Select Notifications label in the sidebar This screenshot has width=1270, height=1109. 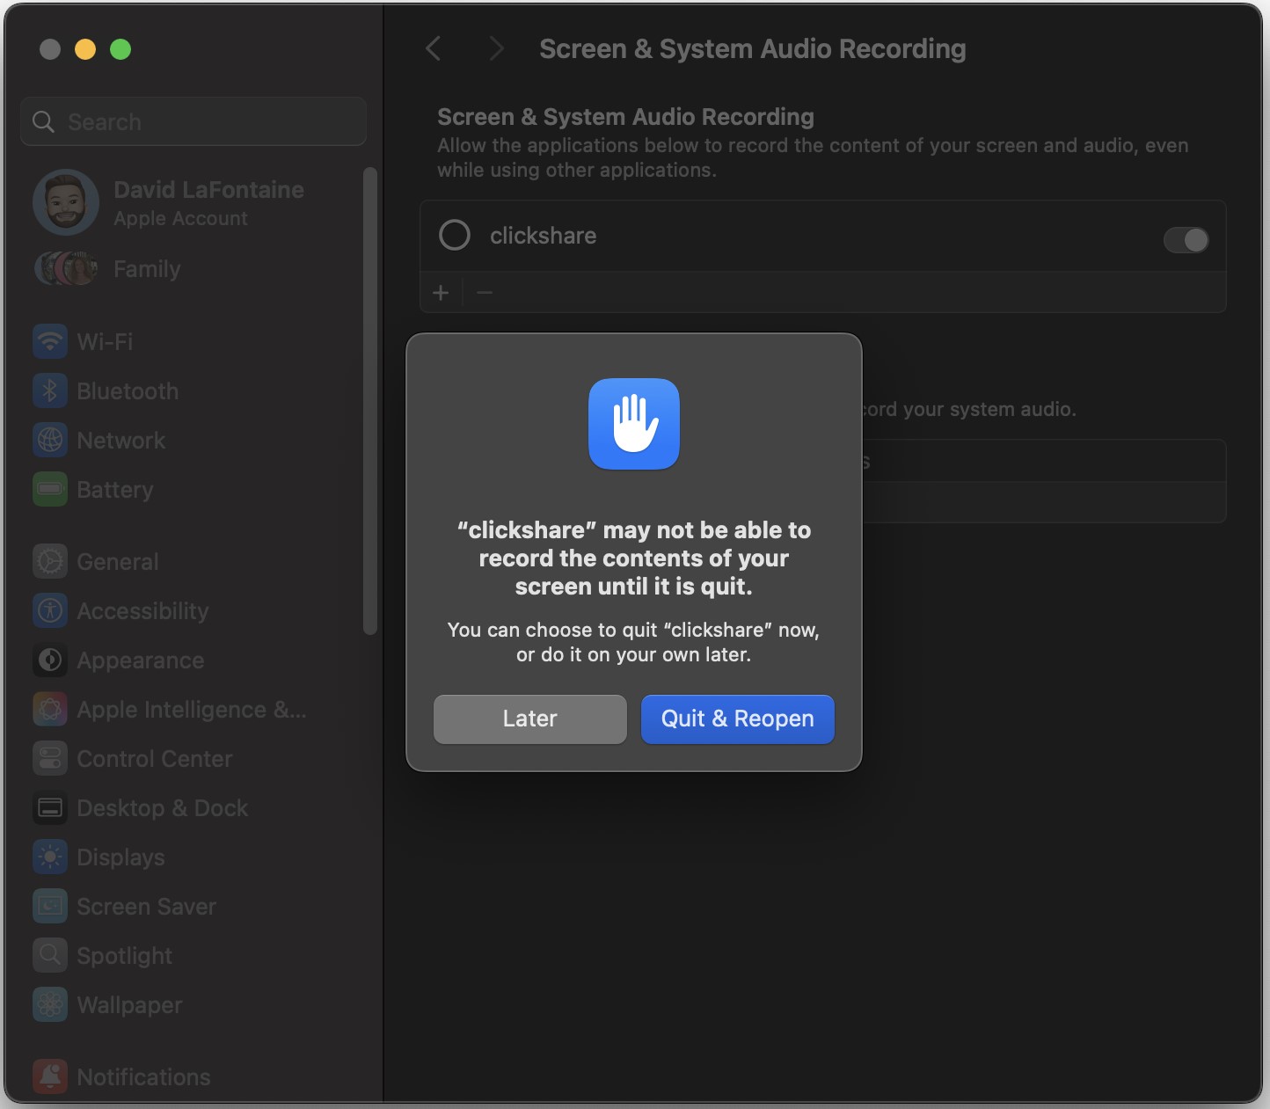coord(143,1076)
